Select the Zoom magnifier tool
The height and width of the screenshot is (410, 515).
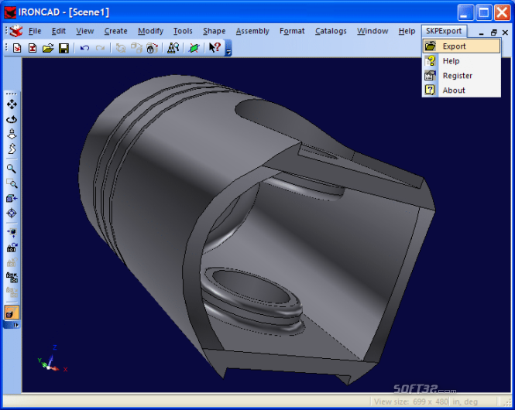tap(12, 169)
